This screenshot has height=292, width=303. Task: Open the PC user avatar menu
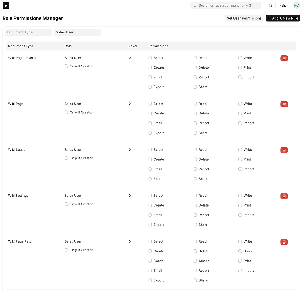(296, 5)
